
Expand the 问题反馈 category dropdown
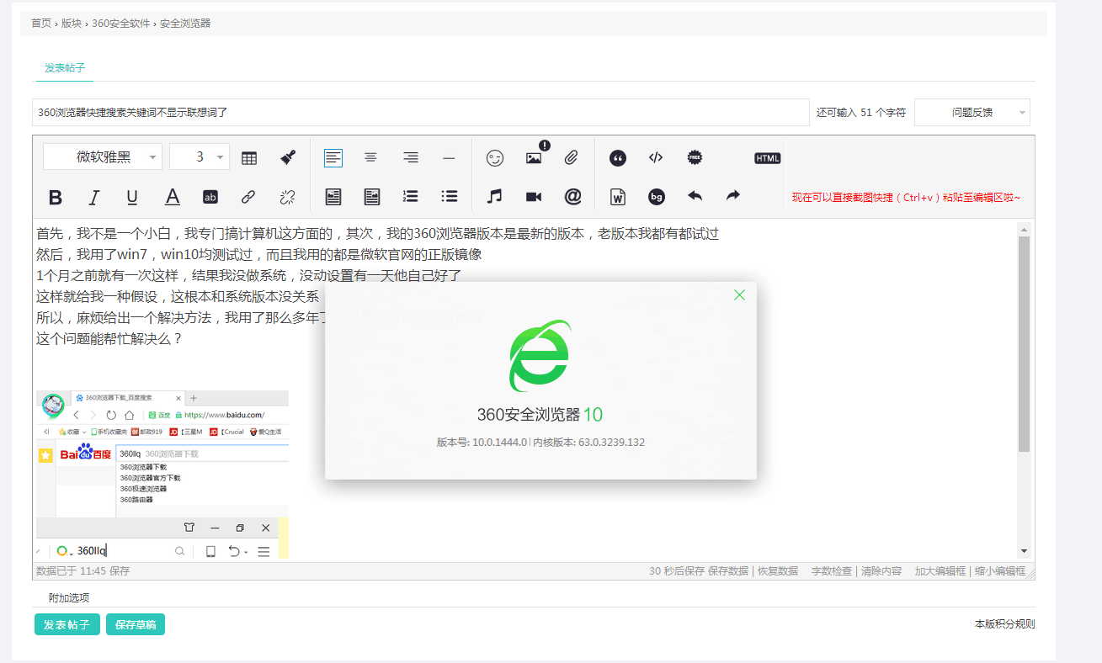972,112
